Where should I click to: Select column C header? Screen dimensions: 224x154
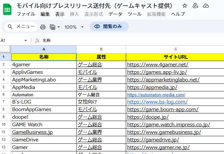pos(176,49)
